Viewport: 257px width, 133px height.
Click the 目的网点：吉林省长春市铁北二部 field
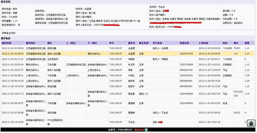click(51, 19)
